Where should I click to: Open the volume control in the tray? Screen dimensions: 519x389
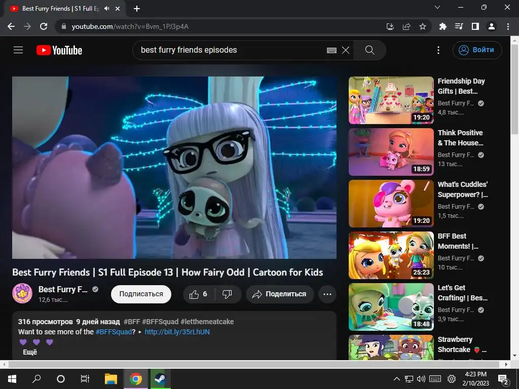coord(421,379)
